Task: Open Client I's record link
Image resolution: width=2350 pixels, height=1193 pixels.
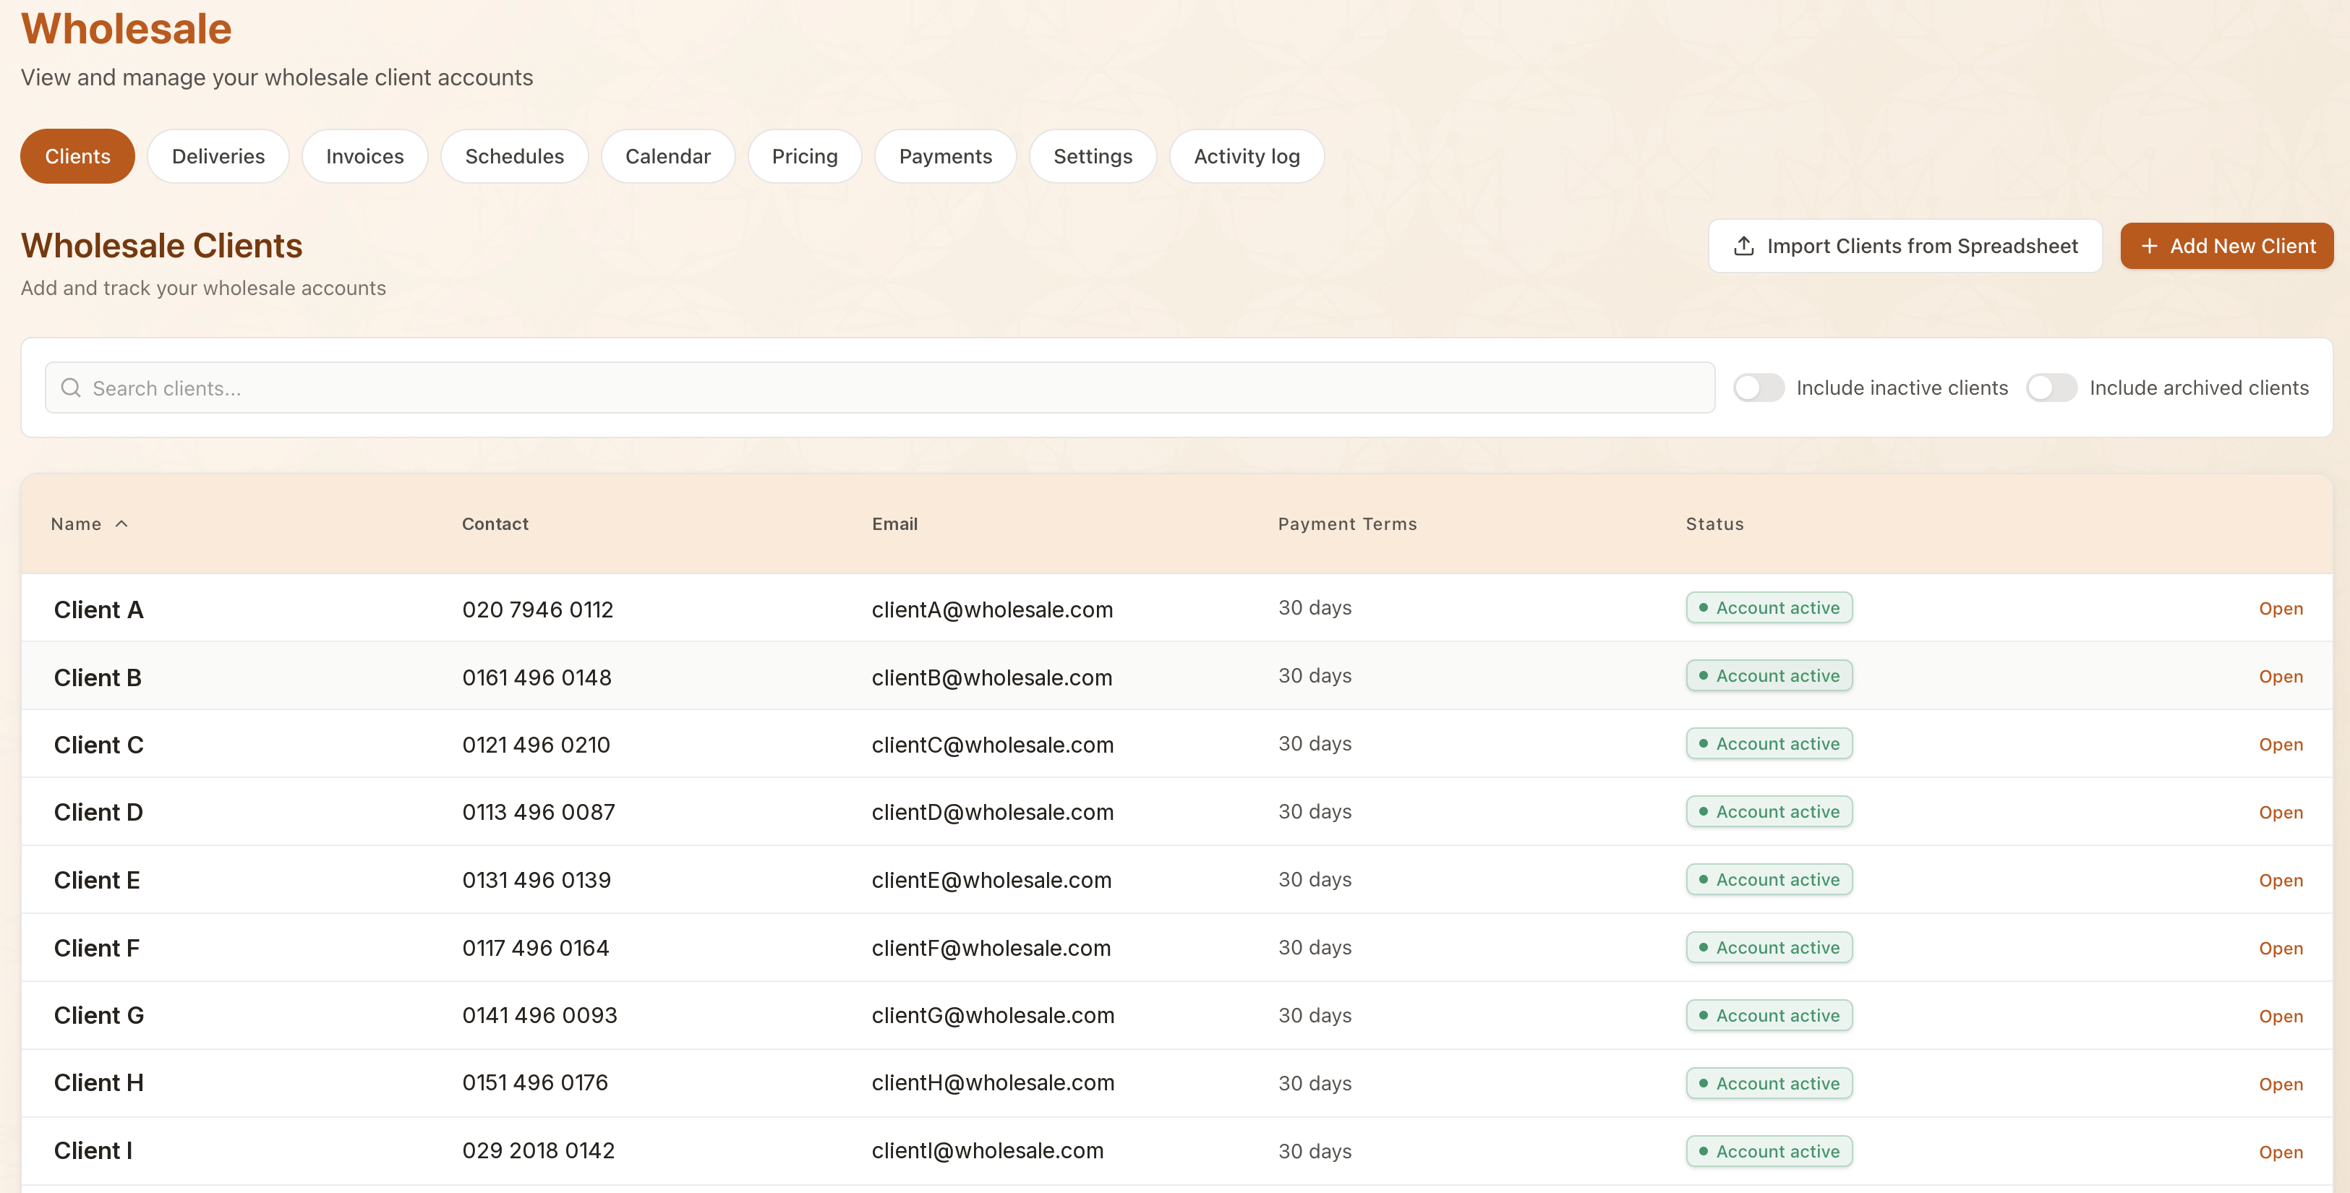Action: point(2281,1152)
